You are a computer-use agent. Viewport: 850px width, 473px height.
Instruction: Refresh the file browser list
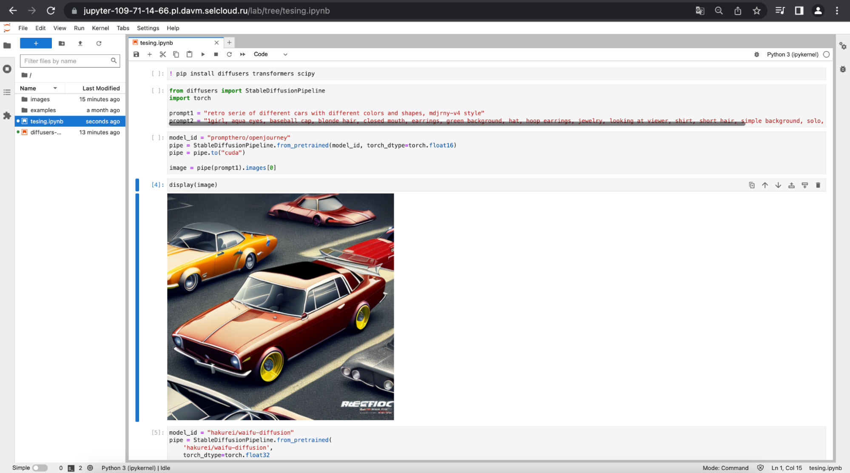coord(99,43)
